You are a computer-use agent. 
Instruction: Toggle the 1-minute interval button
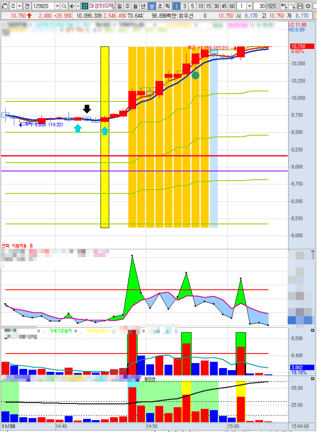(177, 6)
